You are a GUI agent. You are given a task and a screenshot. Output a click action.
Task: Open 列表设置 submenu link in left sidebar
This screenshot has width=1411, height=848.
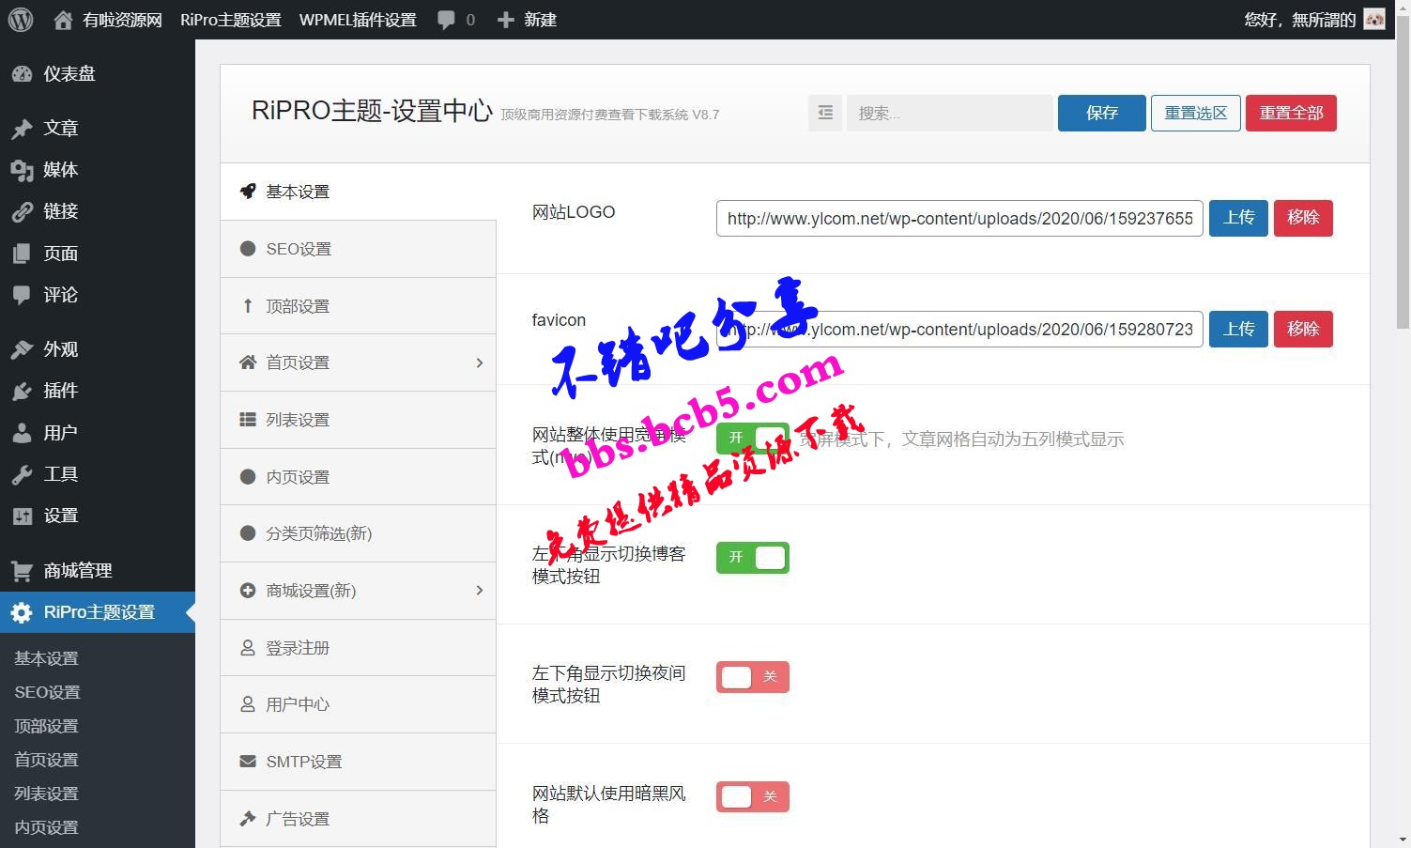(46, 794)
